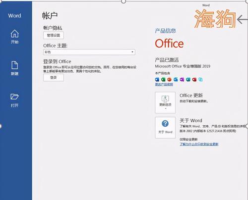Open the 更改产品密钥 change product key link
248x200 pixels.
pos(164,85)
